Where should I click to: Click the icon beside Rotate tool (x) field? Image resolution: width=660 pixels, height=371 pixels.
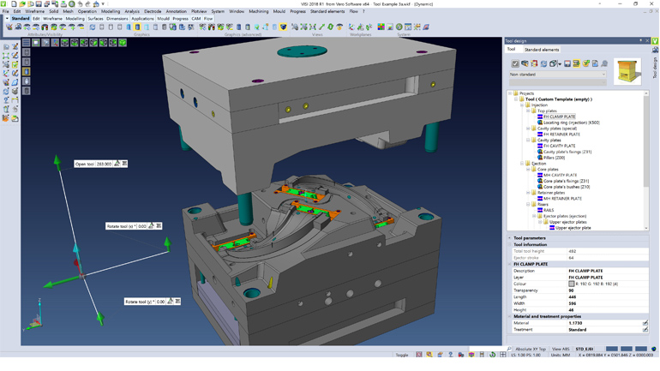153,226
